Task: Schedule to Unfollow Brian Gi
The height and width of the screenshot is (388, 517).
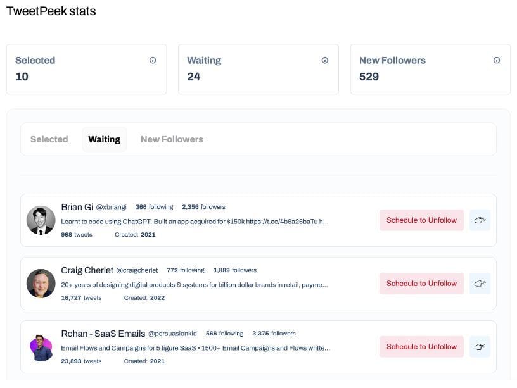Action: tap(421, 220)
